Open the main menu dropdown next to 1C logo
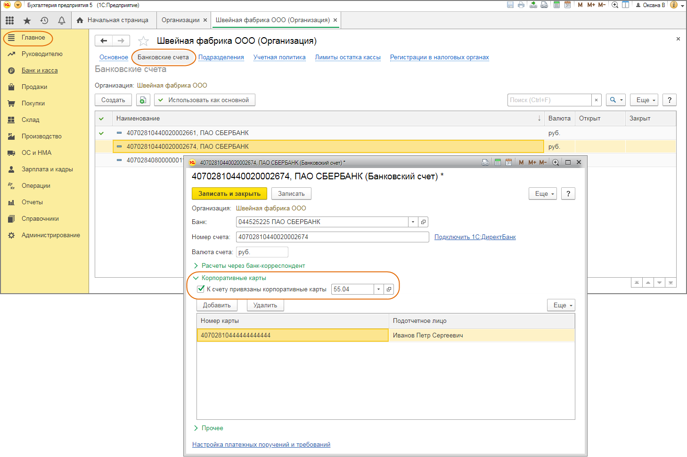The height and width of the screenshot is (457, 687). tap(18, 5)
